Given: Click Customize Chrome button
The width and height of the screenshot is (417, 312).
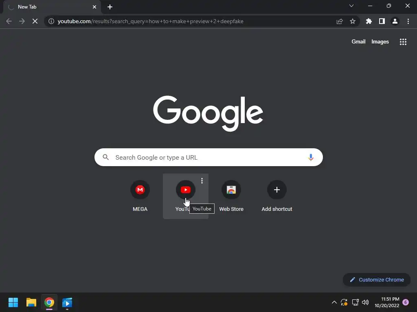Looking at the screenshot, I should pos(377,279).
